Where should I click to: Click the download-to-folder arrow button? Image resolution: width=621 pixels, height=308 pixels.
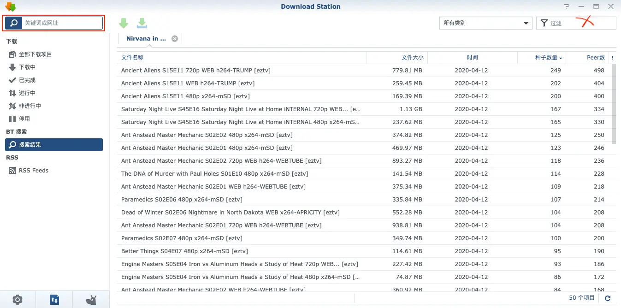click(x=142, y=23)
